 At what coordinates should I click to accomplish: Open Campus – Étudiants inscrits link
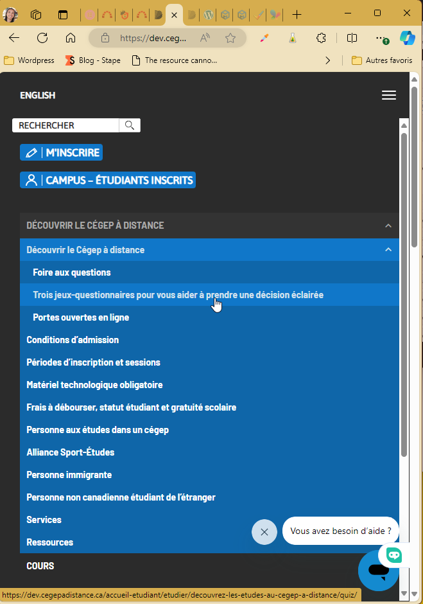click(108, 181)
